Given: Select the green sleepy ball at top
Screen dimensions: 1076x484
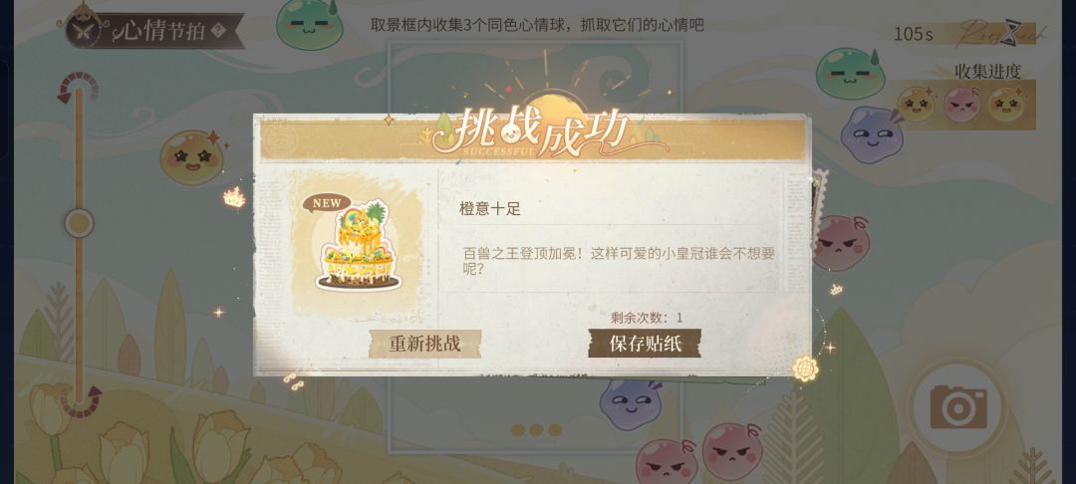Looking at the screenshot, I should point(310,24).
